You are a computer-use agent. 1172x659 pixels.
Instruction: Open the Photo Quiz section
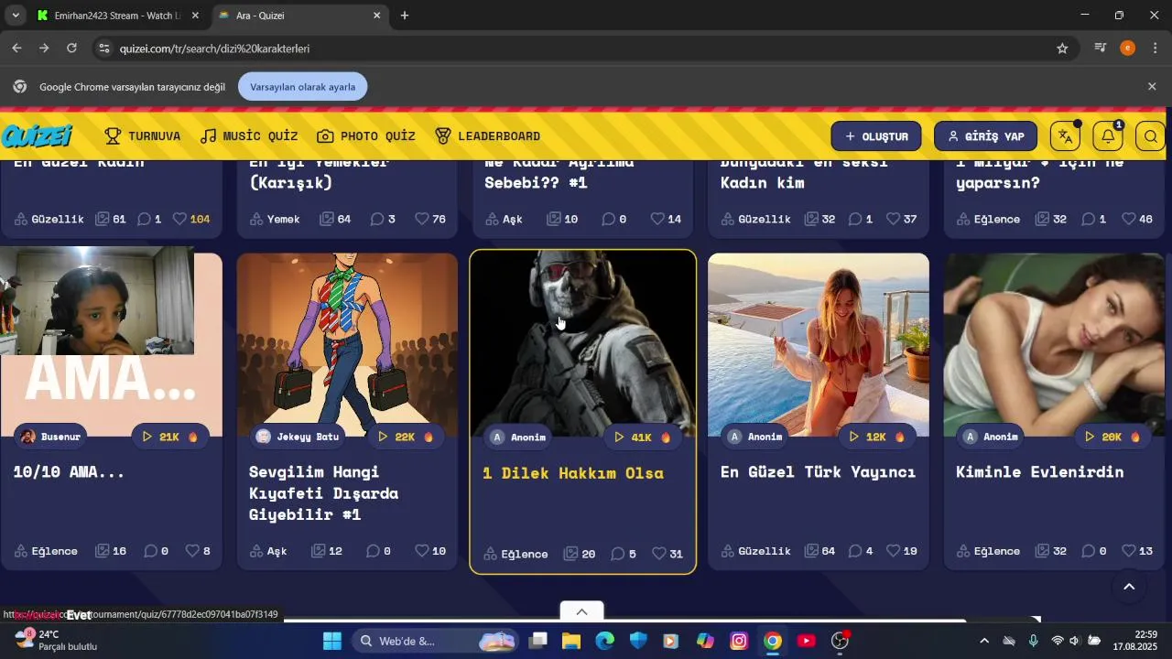366,136
